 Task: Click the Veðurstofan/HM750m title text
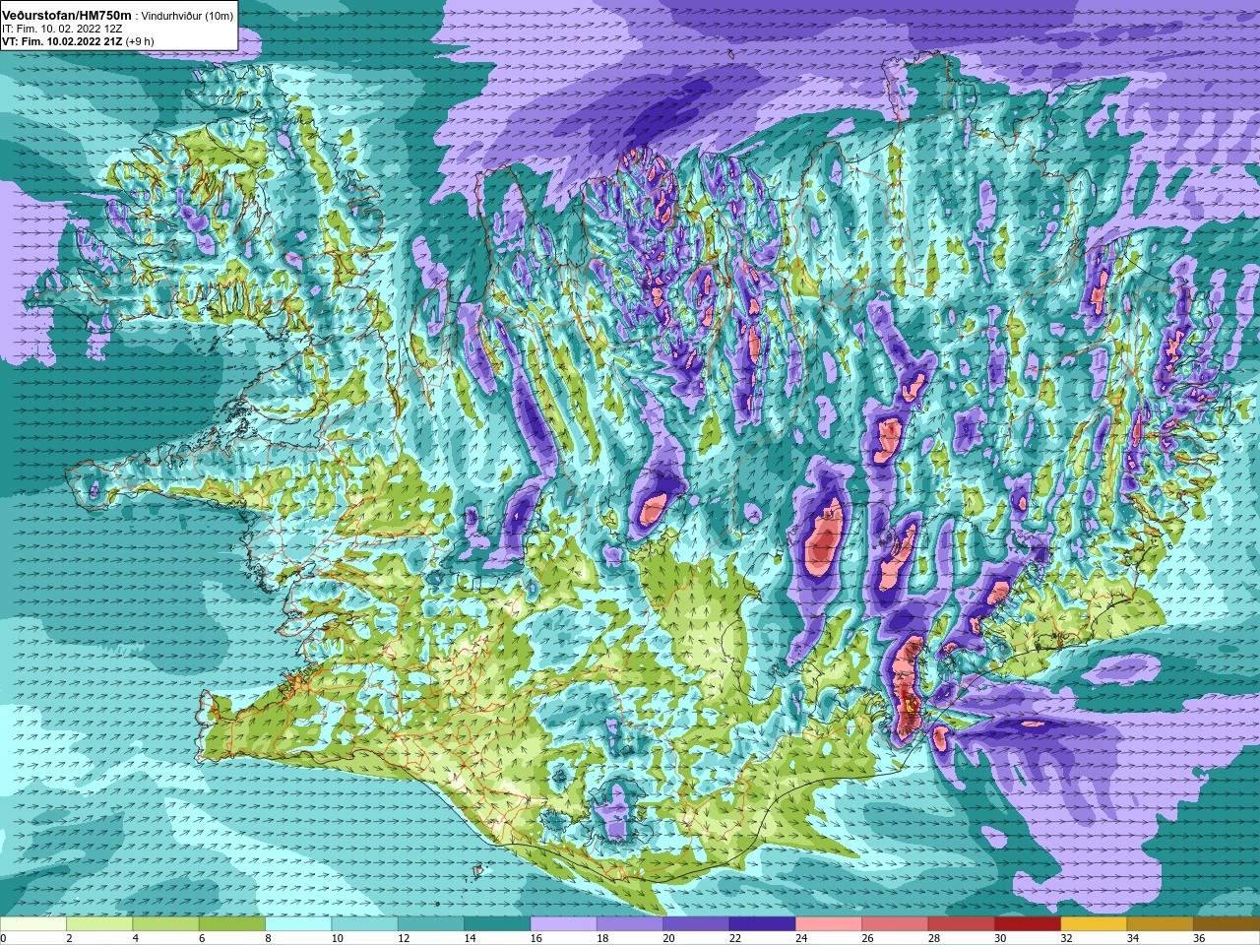click(x=67, y=16)
